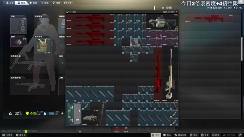The image size is (244, 137).
Task: Click the ruble balance 43 825 918
Action: 214,8
